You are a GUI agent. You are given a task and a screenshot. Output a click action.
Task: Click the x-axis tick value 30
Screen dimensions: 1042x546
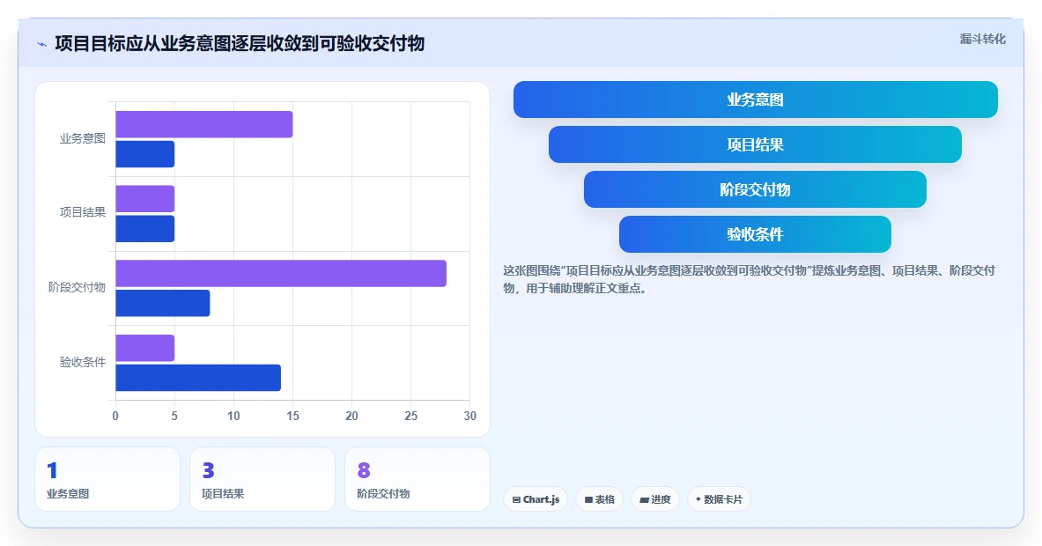pyautogui.click(x=469, y=416)
